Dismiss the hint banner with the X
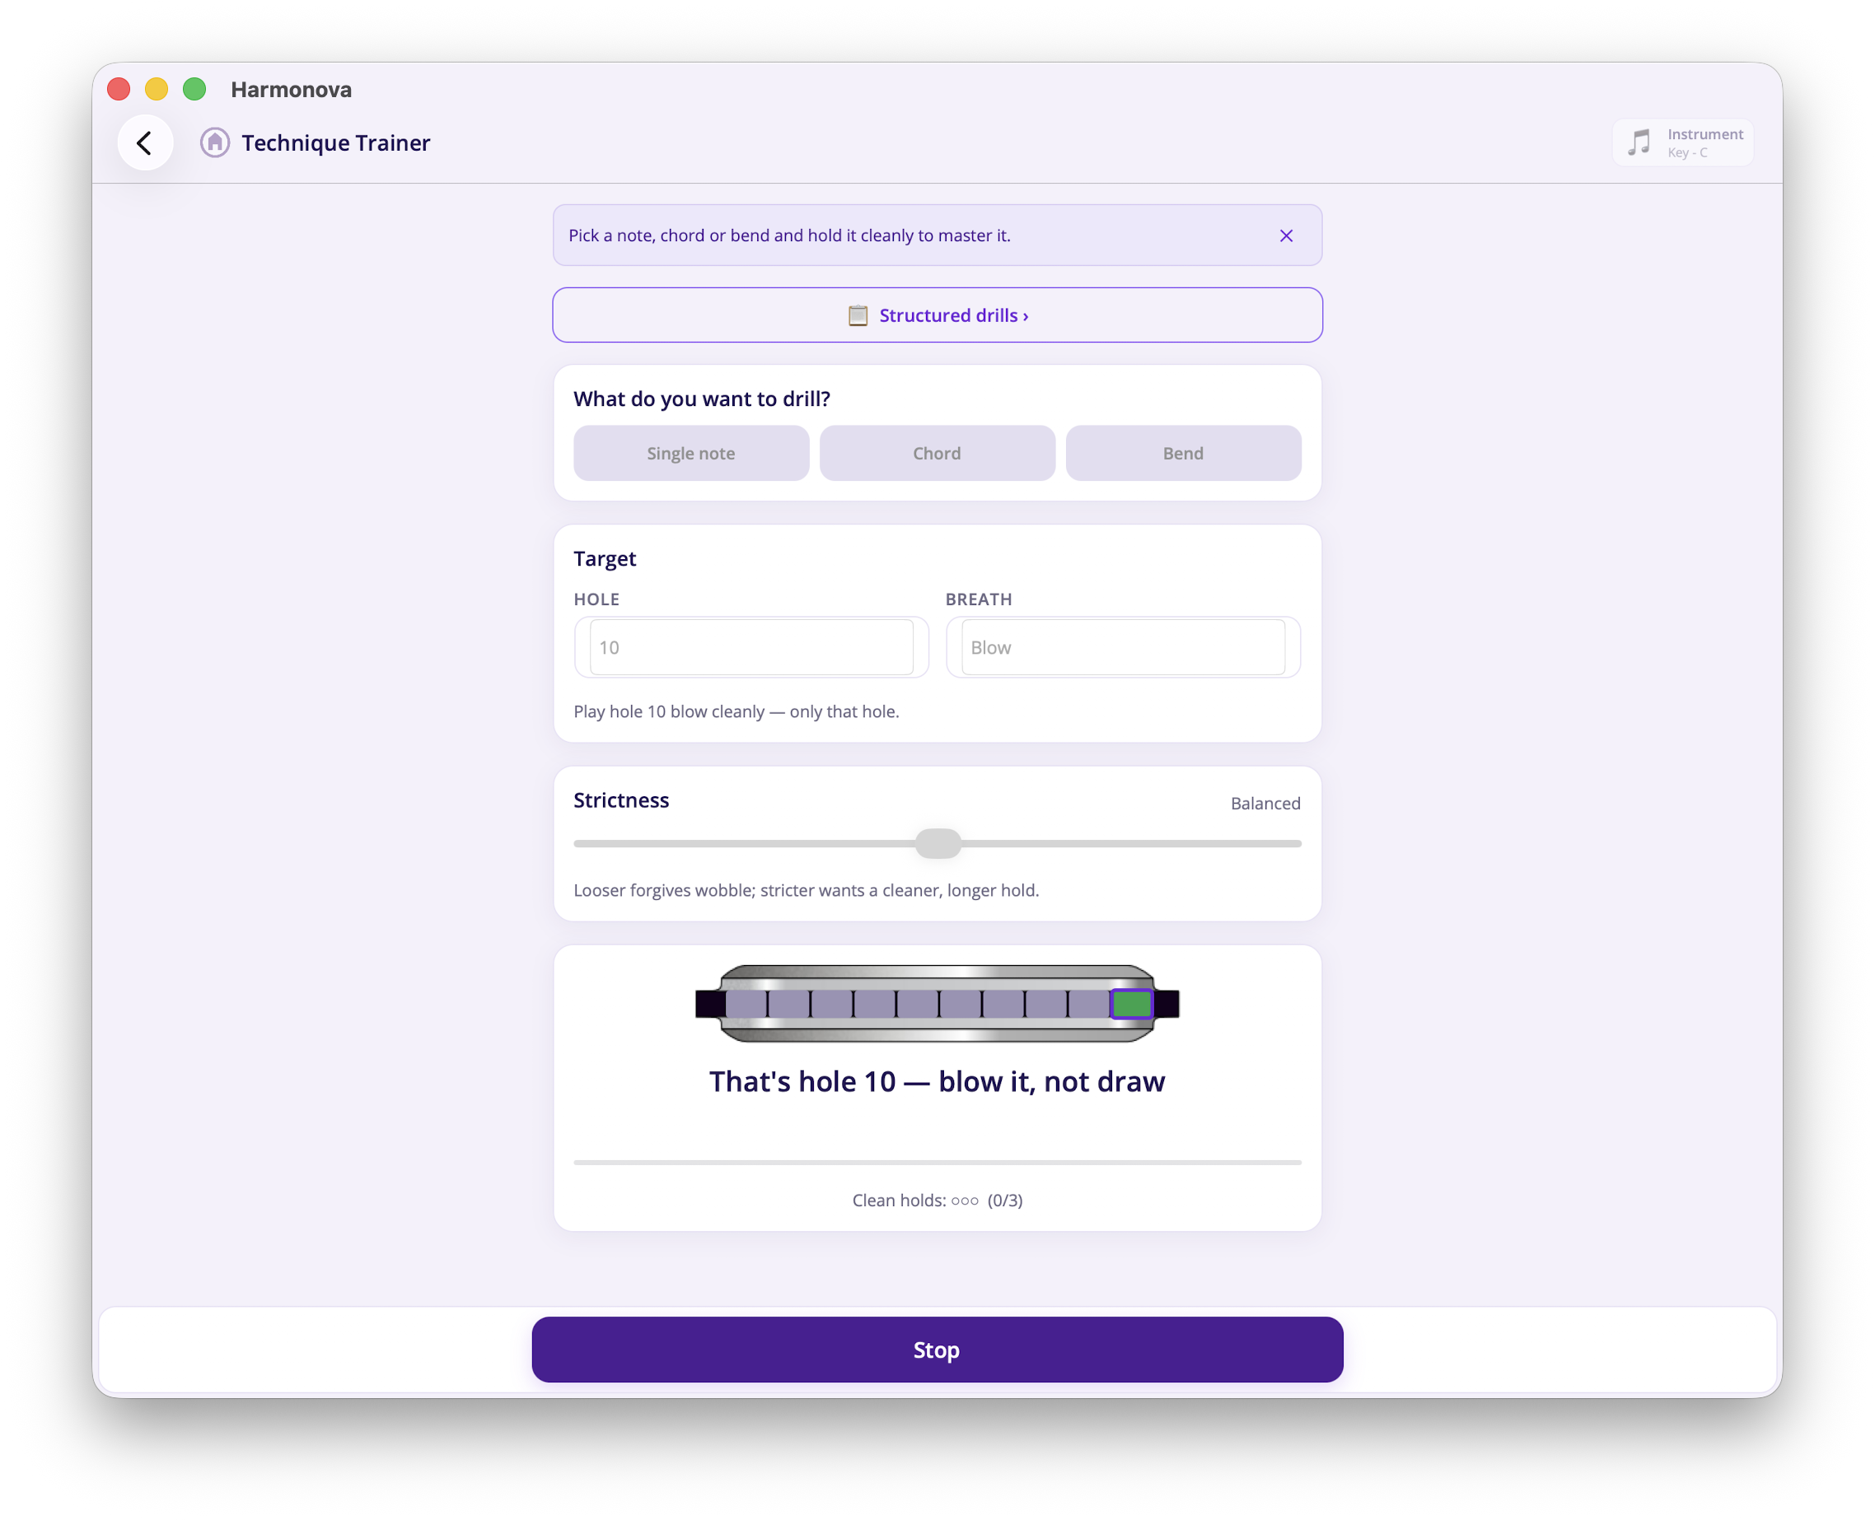This screenshot has width=1875, height=1520. (x=1286, y=235)
